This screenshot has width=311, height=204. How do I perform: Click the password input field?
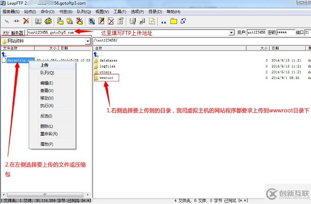(x=285, y=33)
